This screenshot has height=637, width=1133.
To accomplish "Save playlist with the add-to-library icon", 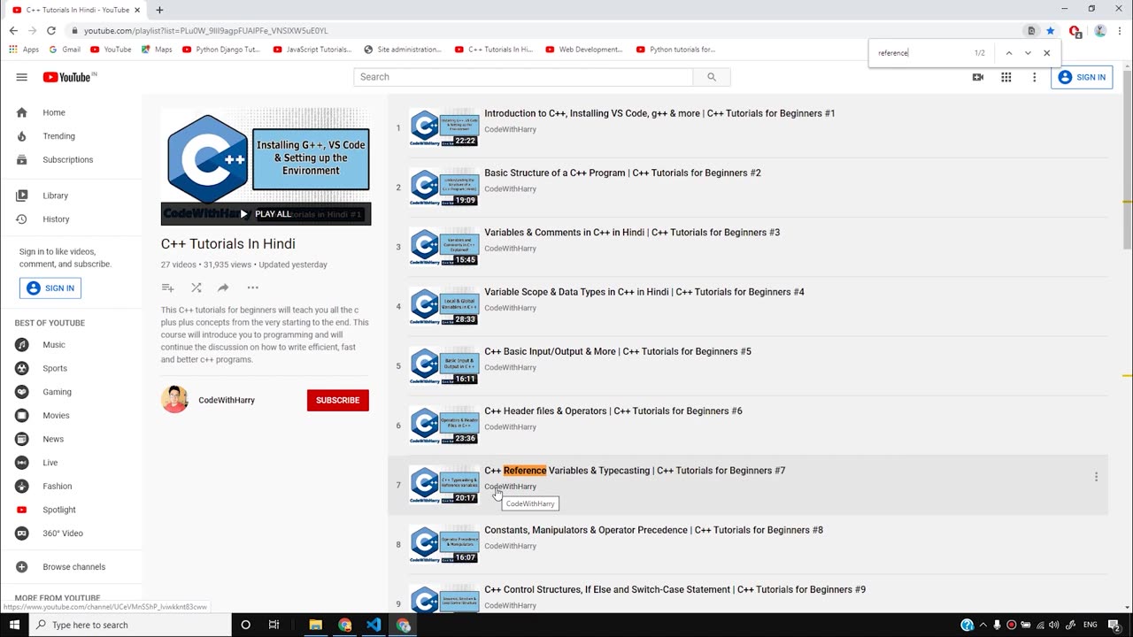I will 167,288.
